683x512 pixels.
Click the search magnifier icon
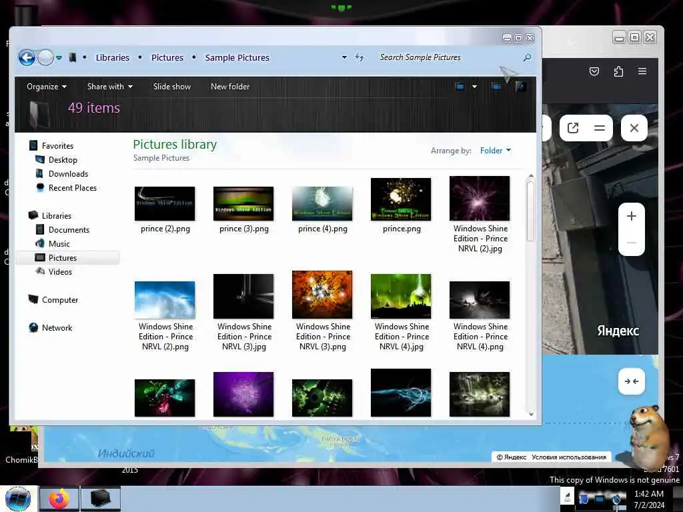pos(527,57)
